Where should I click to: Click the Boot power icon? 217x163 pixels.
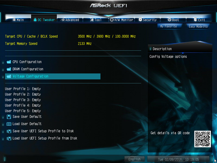tap(170, 20)
